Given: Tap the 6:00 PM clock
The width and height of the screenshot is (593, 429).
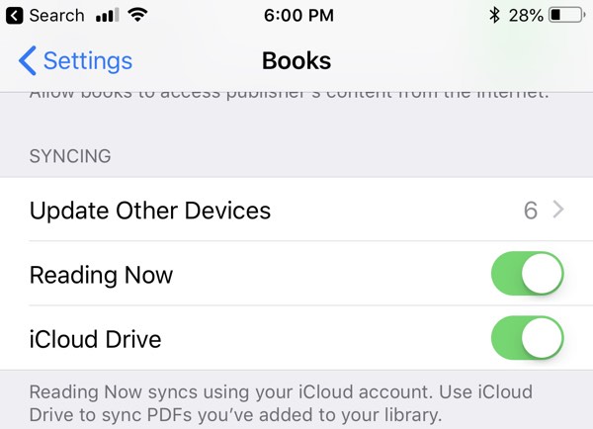Looking at the screenshot, I should click(x=298, y=16).
